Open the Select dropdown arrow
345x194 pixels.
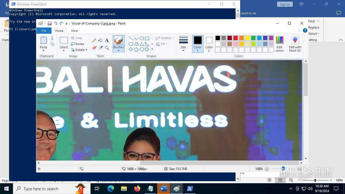pos(64,50)
